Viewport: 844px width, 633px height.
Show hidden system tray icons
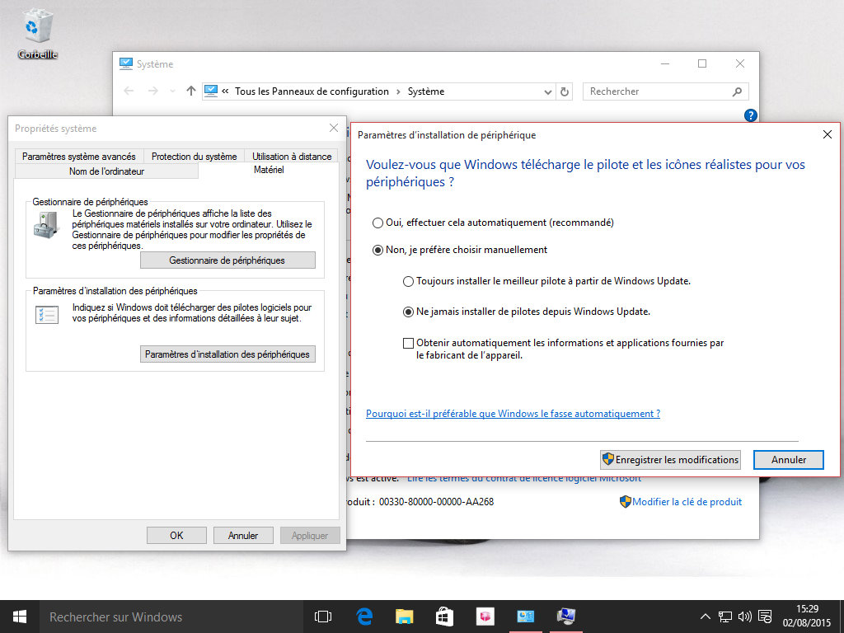click(706, 617)
